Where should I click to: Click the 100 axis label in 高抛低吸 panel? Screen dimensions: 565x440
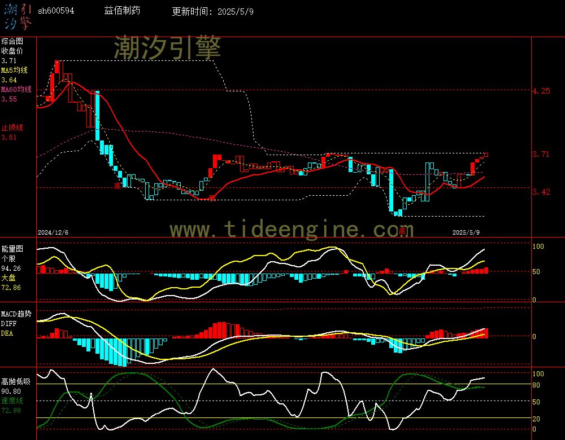pyautogui.click(x=538, y=374)
